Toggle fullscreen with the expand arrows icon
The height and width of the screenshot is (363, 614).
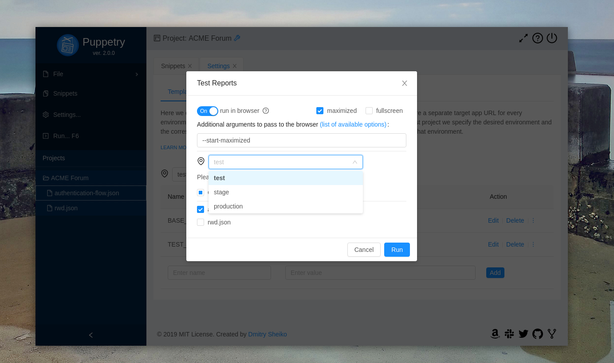point(523,39)
